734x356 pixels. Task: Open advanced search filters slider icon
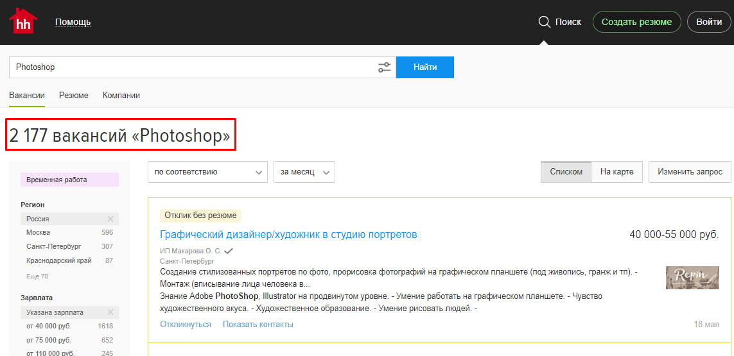[x=384, y=67]
